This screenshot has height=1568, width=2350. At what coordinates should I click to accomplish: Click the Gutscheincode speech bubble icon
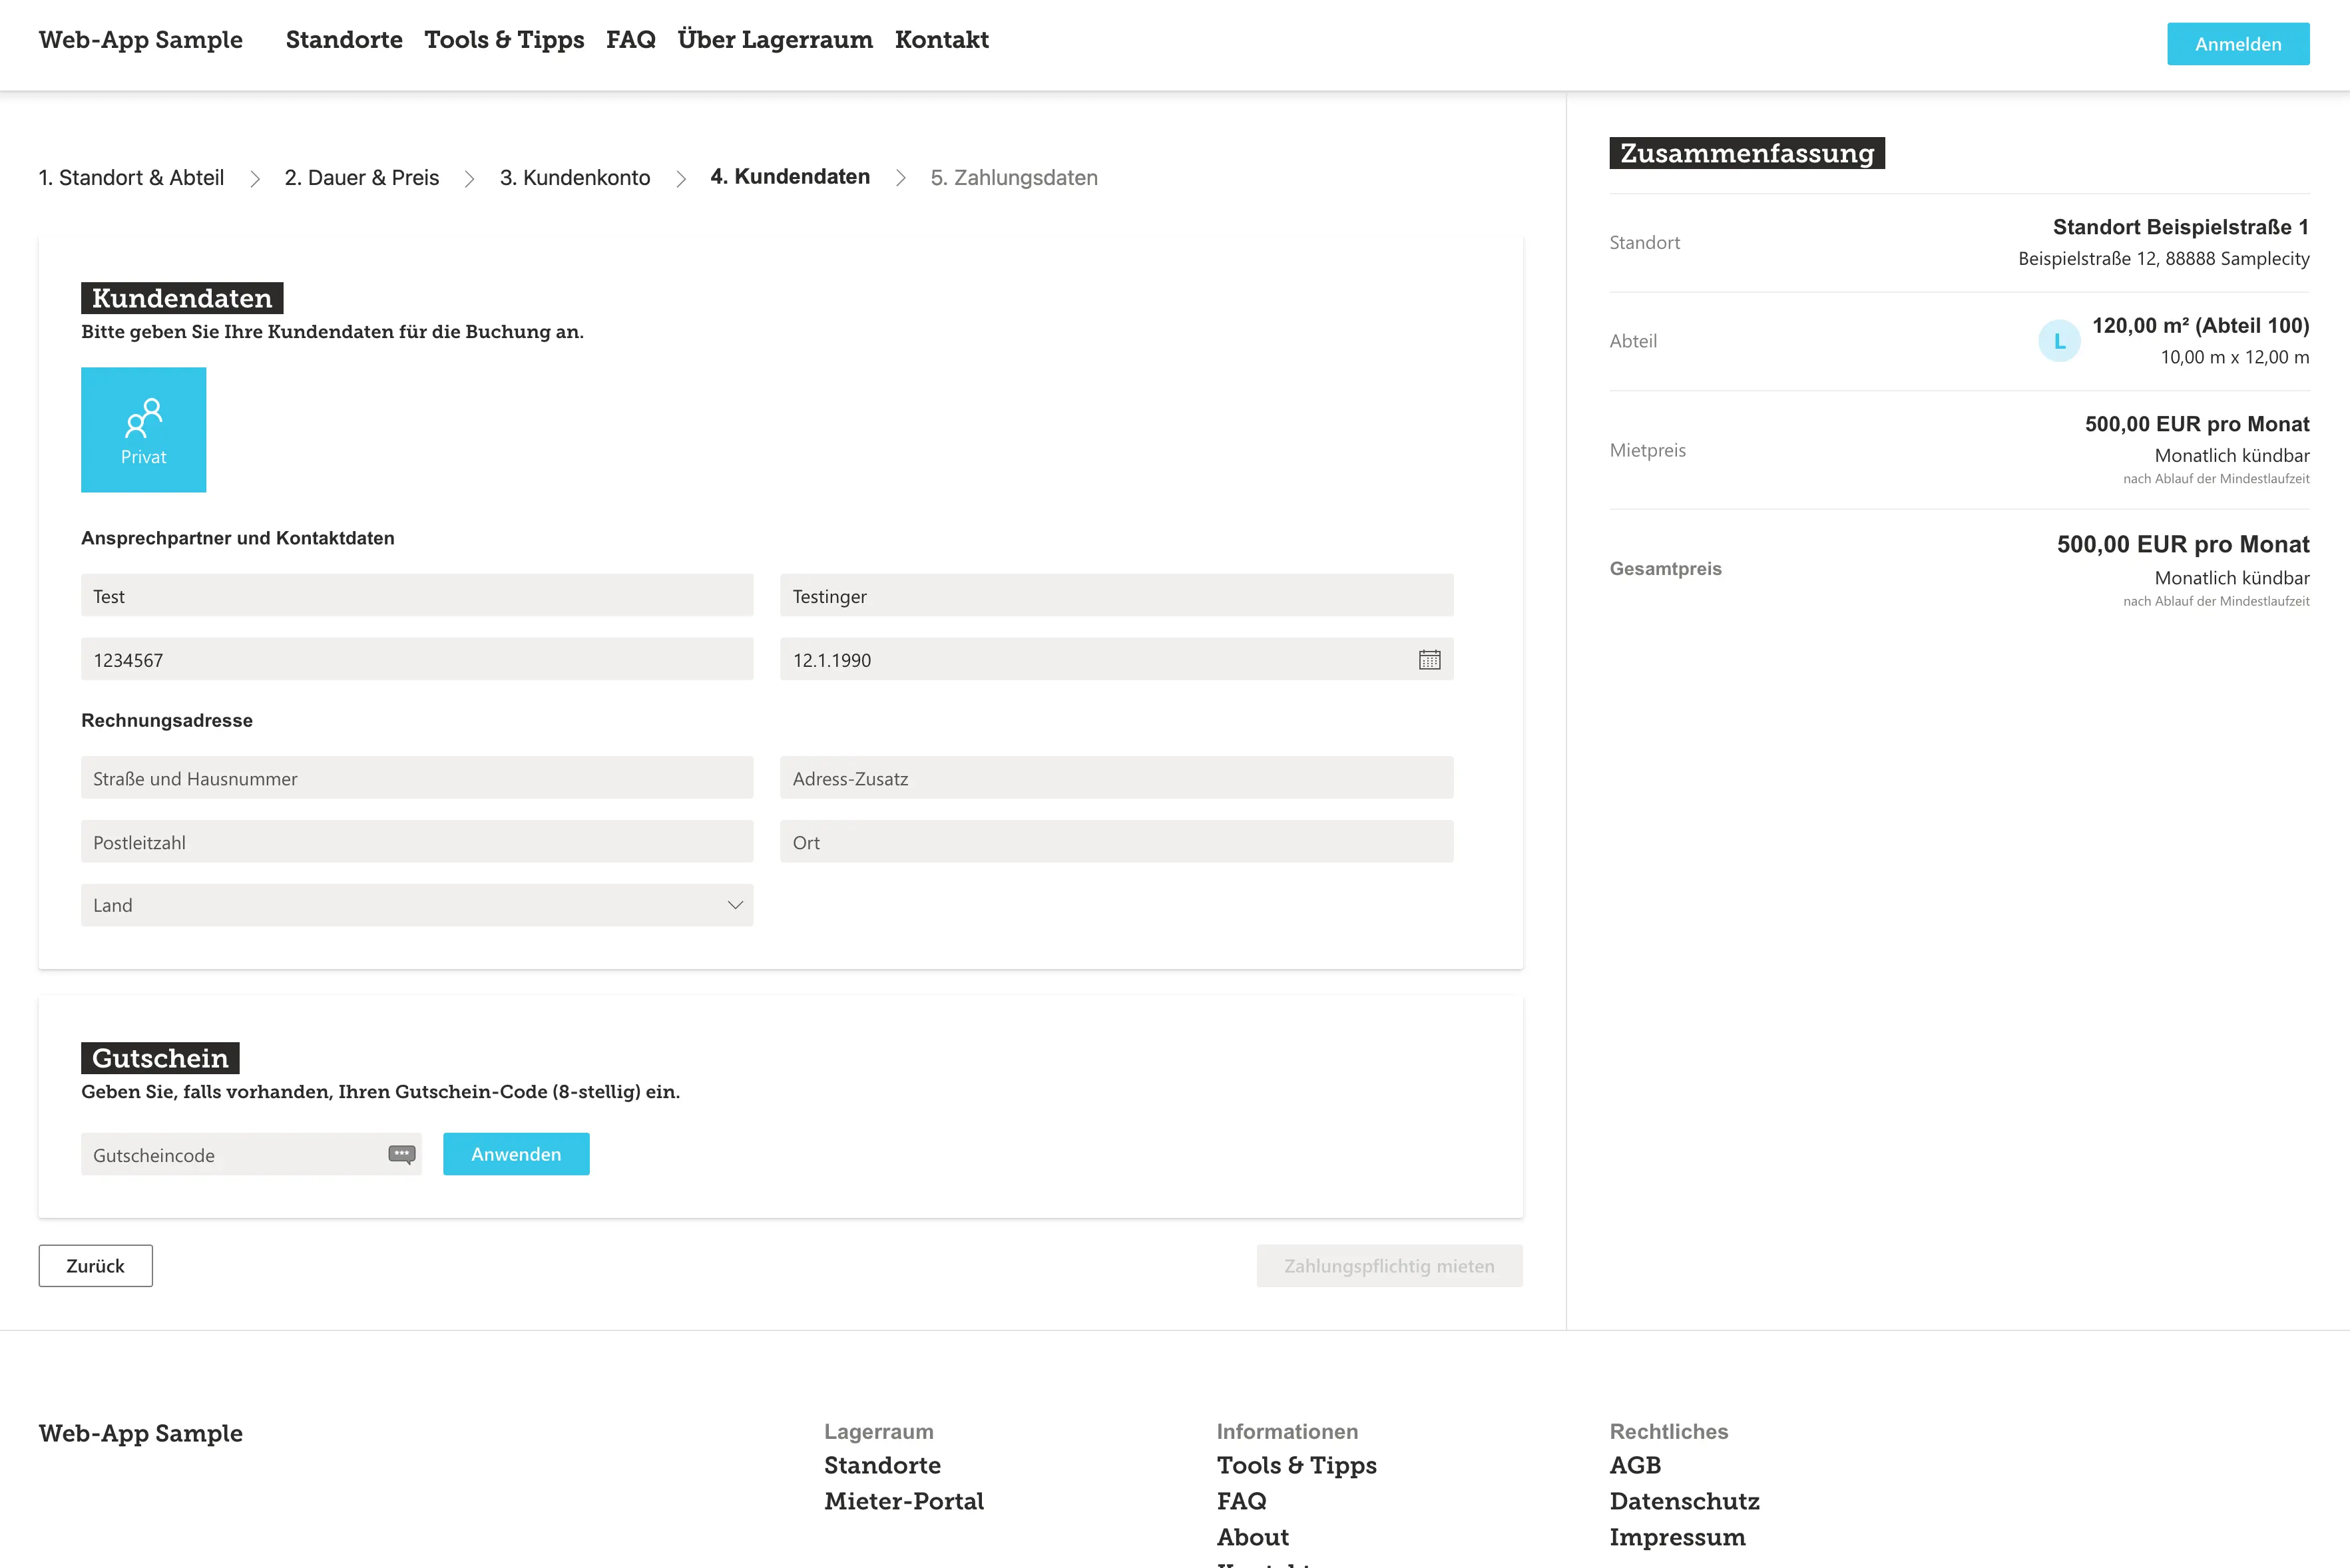point(401,1154)
